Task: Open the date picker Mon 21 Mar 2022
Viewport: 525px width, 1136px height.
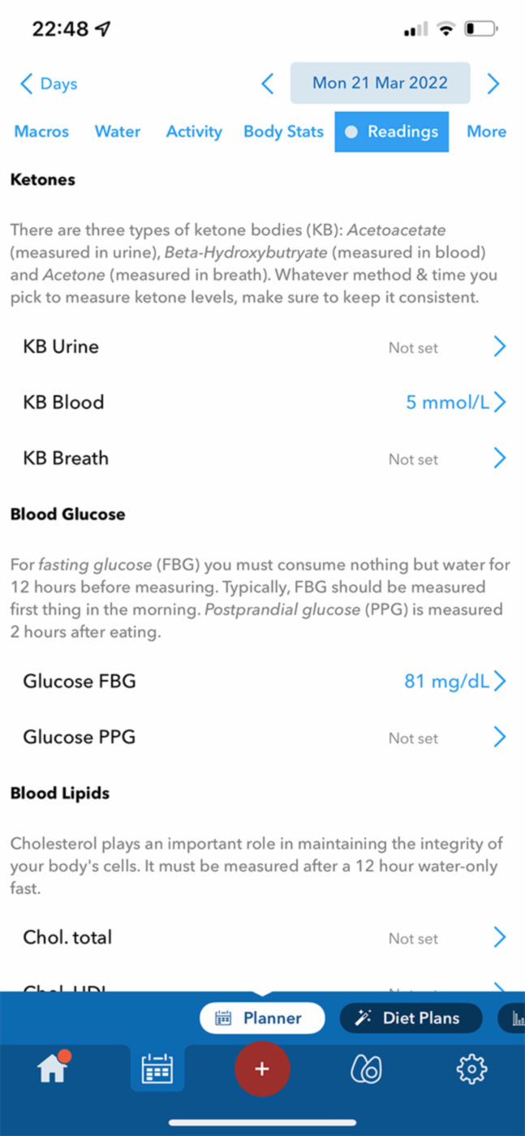Action: (x=380, y=84)
